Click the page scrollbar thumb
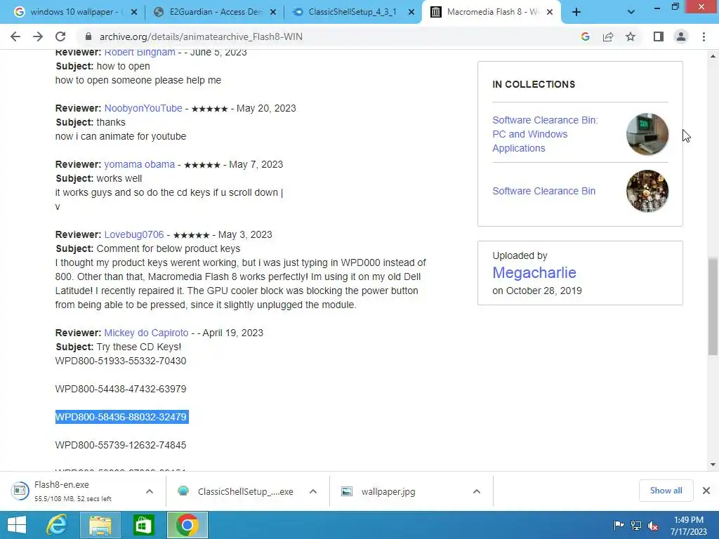Viewport: 719px width, 539px height. tap(713, 306)
